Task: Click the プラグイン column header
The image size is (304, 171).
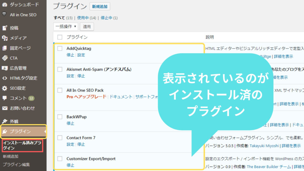Action: click(77, 37)
